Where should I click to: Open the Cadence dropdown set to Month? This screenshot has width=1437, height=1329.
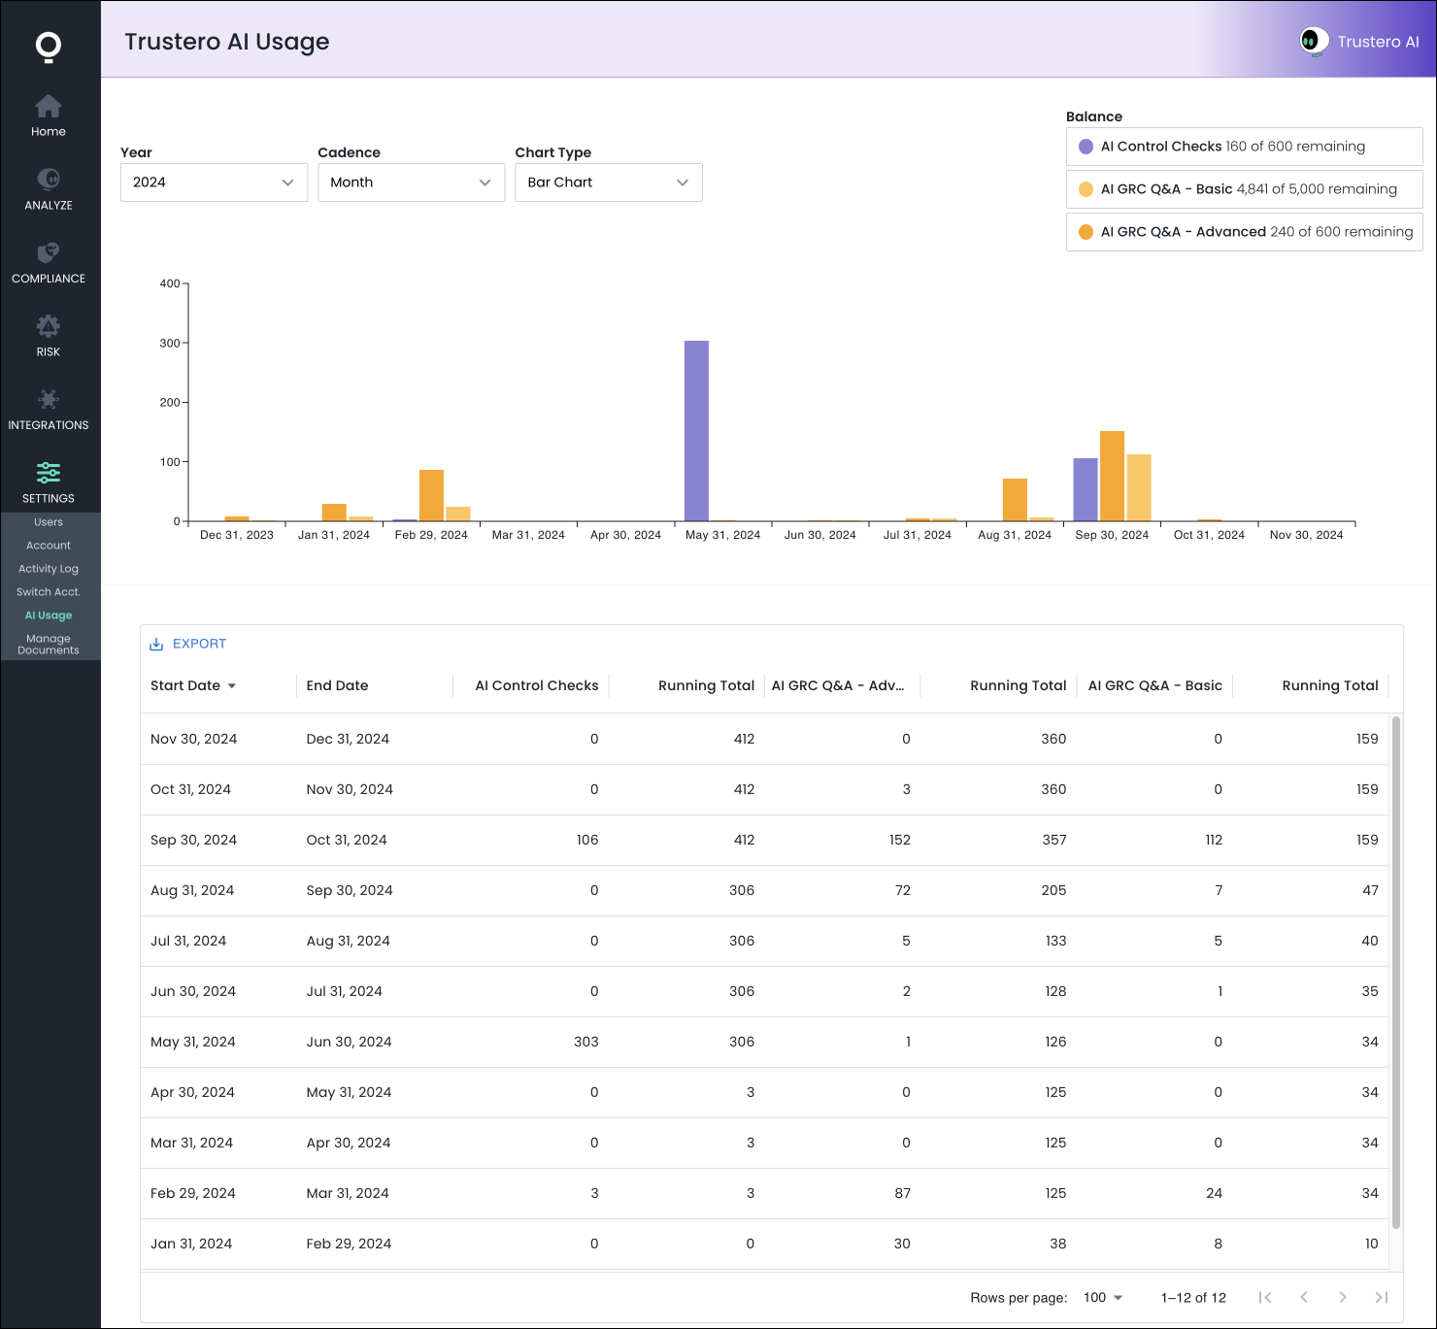pos(412,183)
